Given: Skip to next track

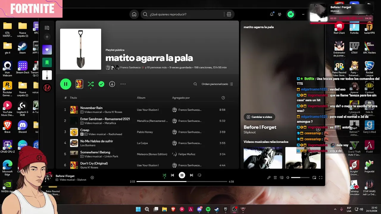Looking at the screenshot, I should coord(191,175).
